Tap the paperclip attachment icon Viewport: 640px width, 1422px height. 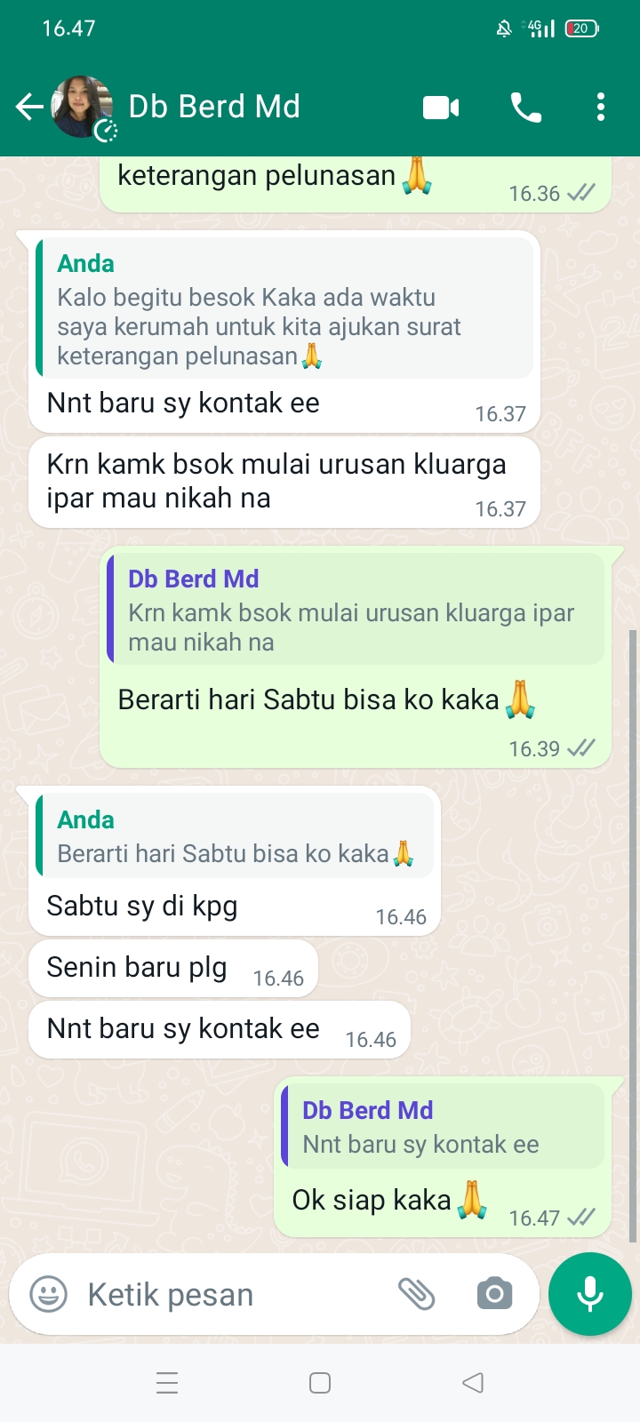pos(416,1294)
